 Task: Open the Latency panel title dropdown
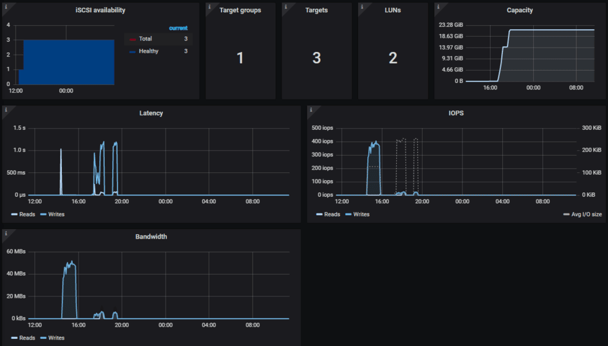coord(151,113)
